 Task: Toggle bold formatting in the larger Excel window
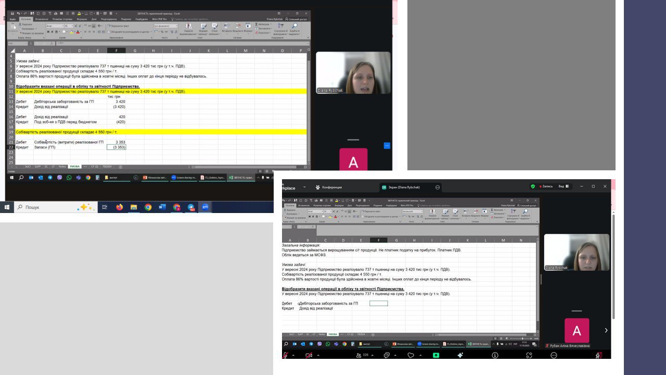(x=48, y=32)
